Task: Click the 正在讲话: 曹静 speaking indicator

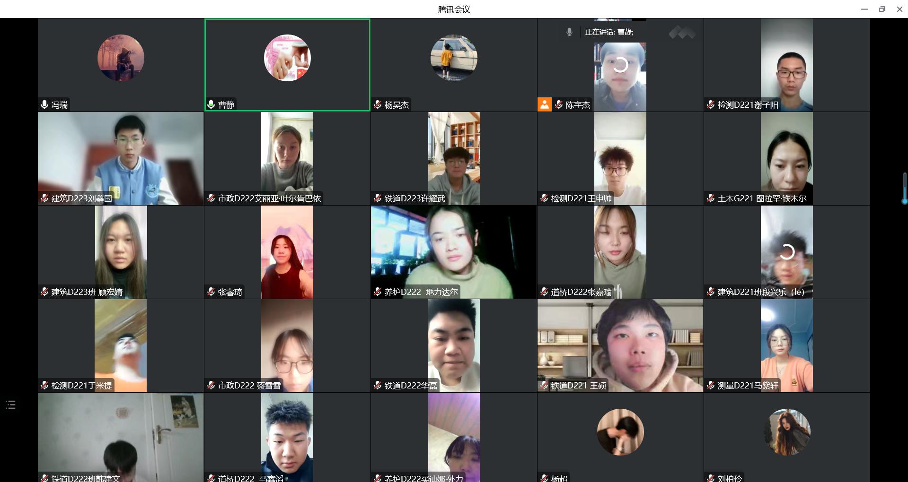Action: pos(609,32)
